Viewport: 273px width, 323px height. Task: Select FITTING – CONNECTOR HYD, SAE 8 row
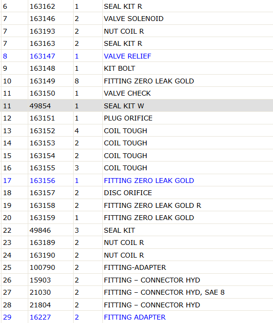coord(137,292)
